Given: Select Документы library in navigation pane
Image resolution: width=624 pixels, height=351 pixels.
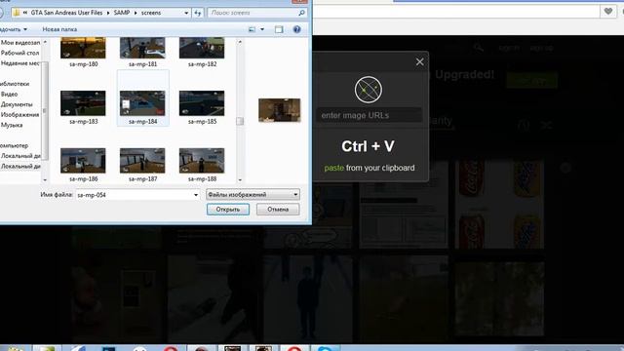Looking at the screenshot, I should [x=17, y=104].
